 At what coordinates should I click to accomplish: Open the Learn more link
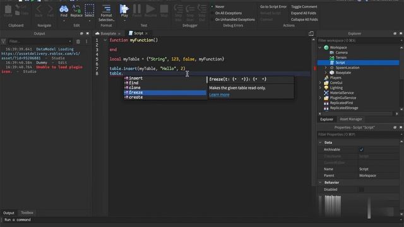click(219, 95)
